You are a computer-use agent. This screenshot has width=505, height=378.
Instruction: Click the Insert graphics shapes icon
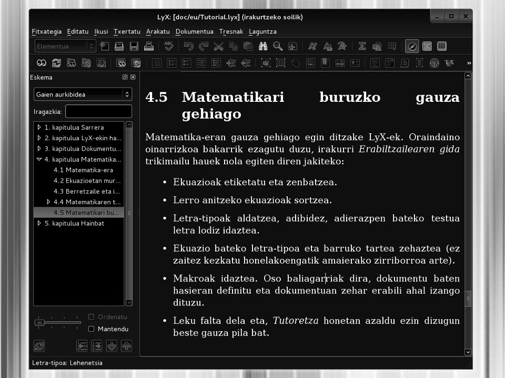[x=377, y=46]
